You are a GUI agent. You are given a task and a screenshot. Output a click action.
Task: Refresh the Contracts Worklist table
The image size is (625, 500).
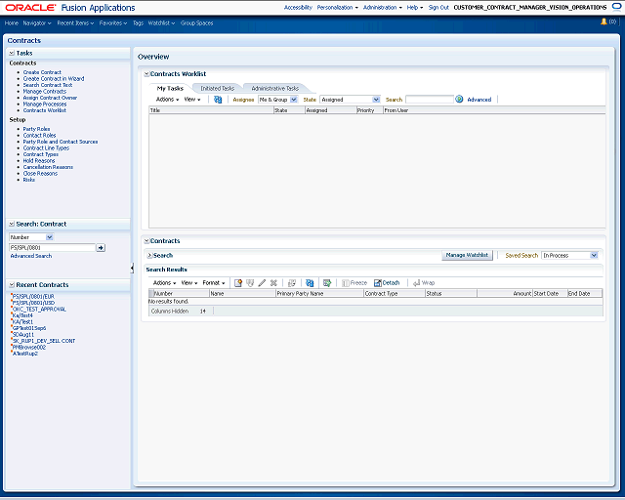pyautogui.click(x=218, y=100)
